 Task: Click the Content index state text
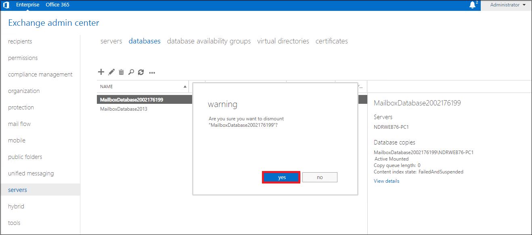point(419,172)
